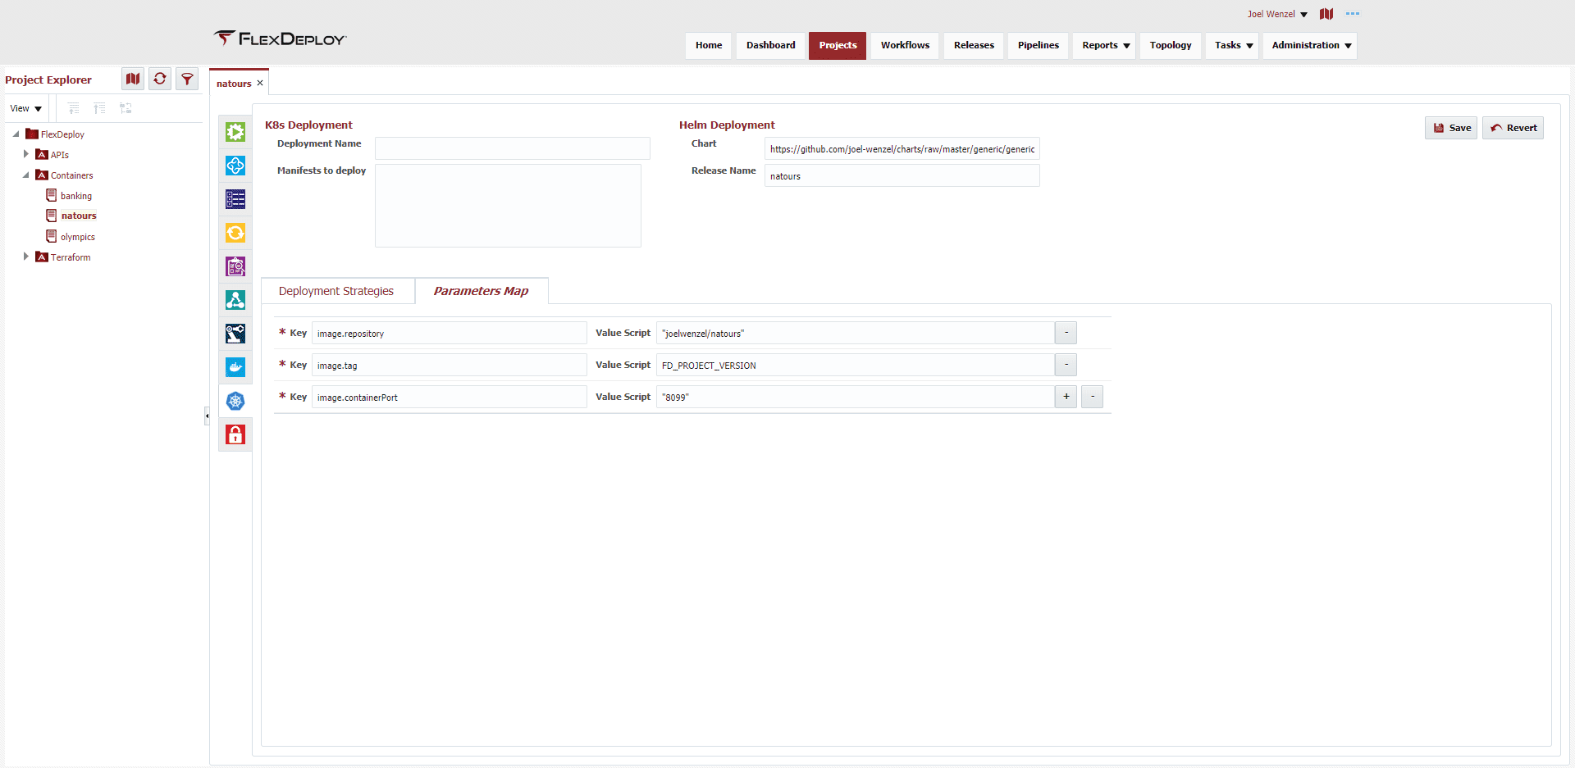Click the show-as-top hierarchy toolbar icon
Viewport: 1575px width, 768px height.
[126, 108]
